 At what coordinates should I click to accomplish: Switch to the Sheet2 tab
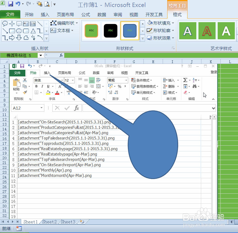click(49, 222)
